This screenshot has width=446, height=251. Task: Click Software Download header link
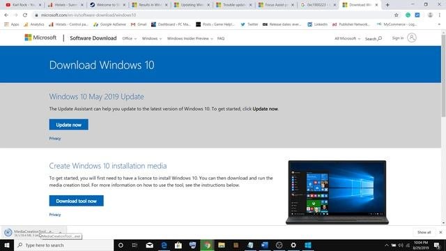(x=93, y=38)
